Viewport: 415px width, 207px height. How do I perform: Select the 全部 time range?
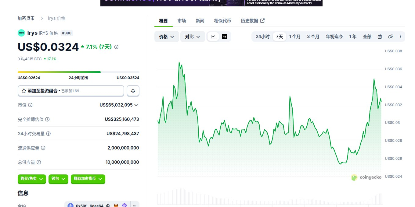[367, 37]
